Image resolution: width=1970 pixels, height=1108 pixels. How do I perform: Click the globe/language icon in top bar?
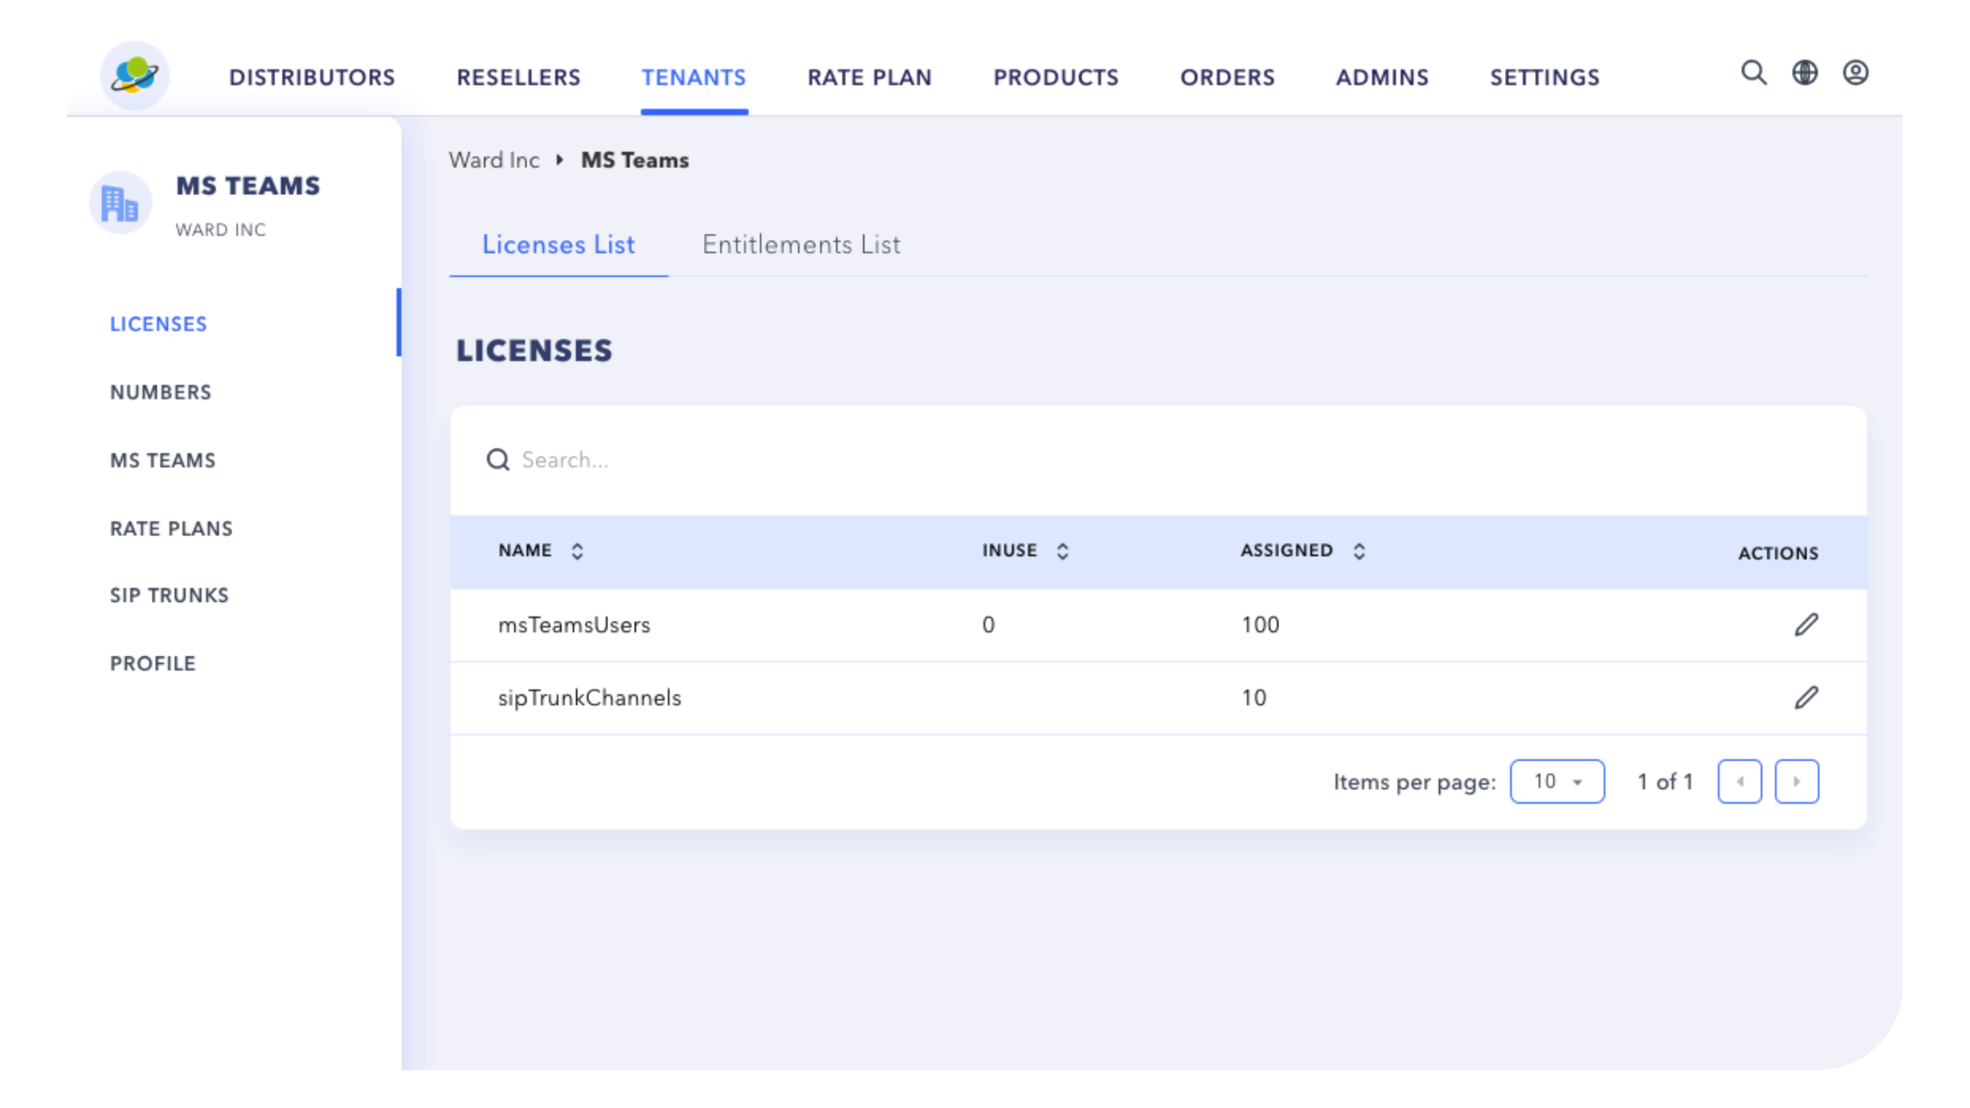pos(1805,73)
